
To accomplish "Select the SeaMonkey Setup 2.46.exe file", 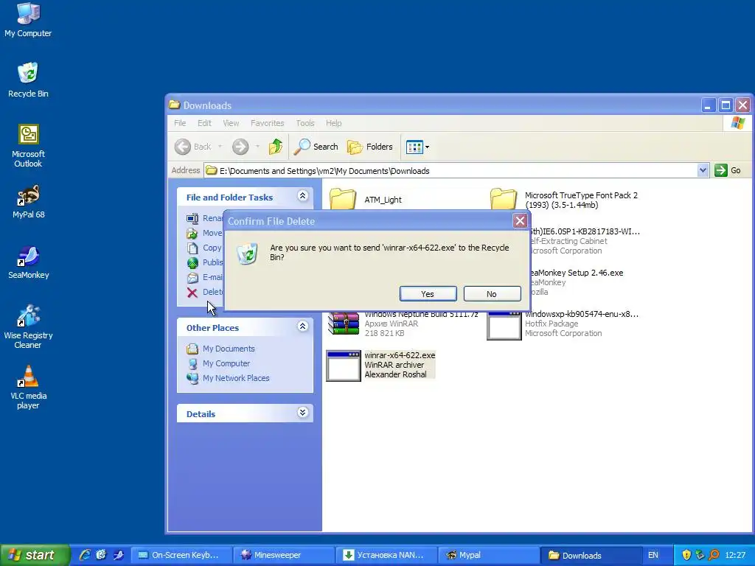I will 577,273.
